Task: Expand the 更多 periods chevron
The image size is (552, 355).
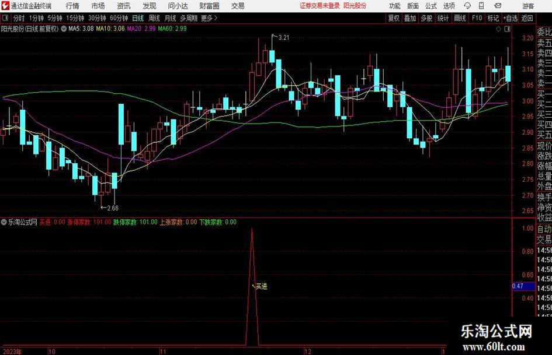Action: 216,18
